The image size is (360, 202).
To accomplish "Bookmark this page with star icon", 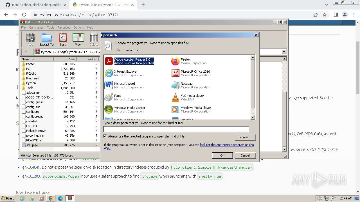I will pos(325,15).
